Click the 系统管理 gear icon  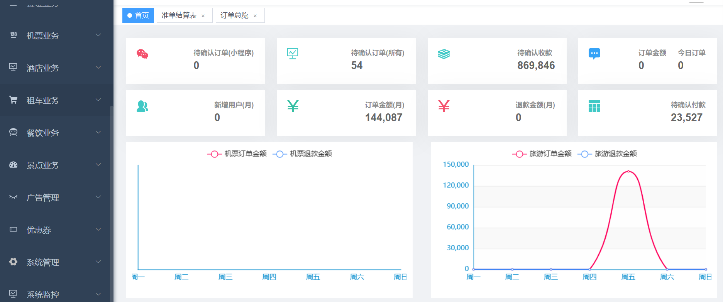(13, 262)
